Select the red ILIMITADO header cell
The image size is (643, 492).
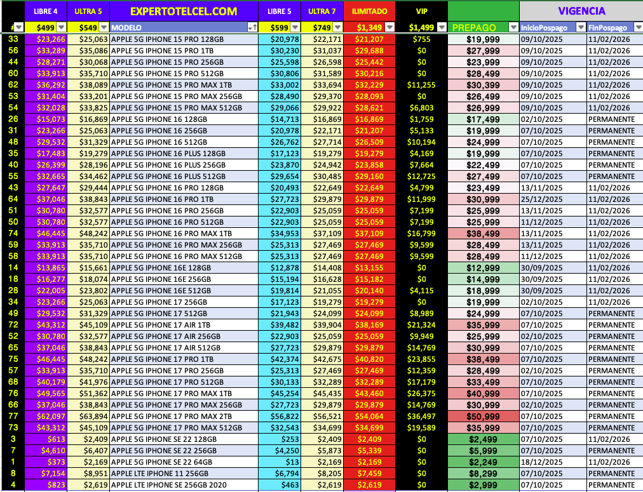click(369, 11)
